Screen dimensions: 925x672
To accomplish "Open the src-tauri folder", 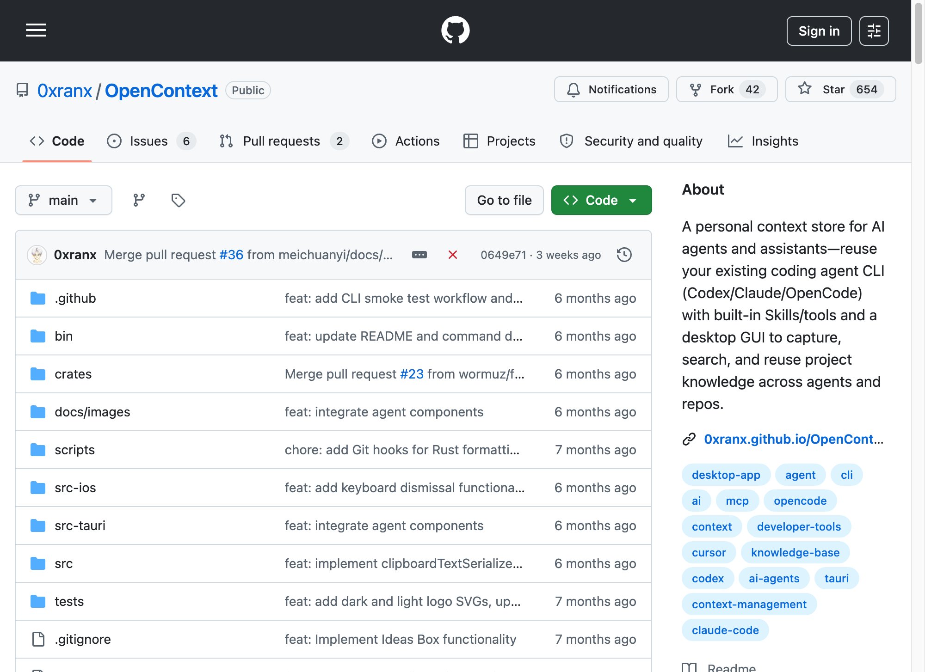I will (80, 525).
